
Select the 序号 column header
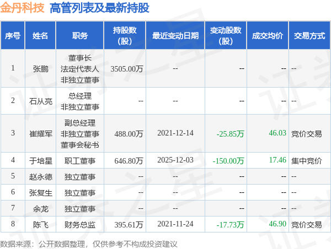click(x=13, y=35)
